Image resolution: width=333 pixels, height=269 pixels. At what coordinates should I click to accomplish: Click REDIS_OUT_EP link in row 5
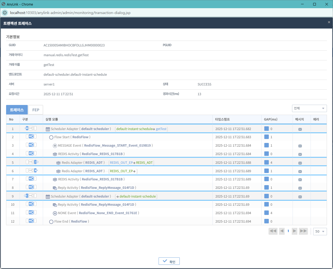[x=121, y=163]
